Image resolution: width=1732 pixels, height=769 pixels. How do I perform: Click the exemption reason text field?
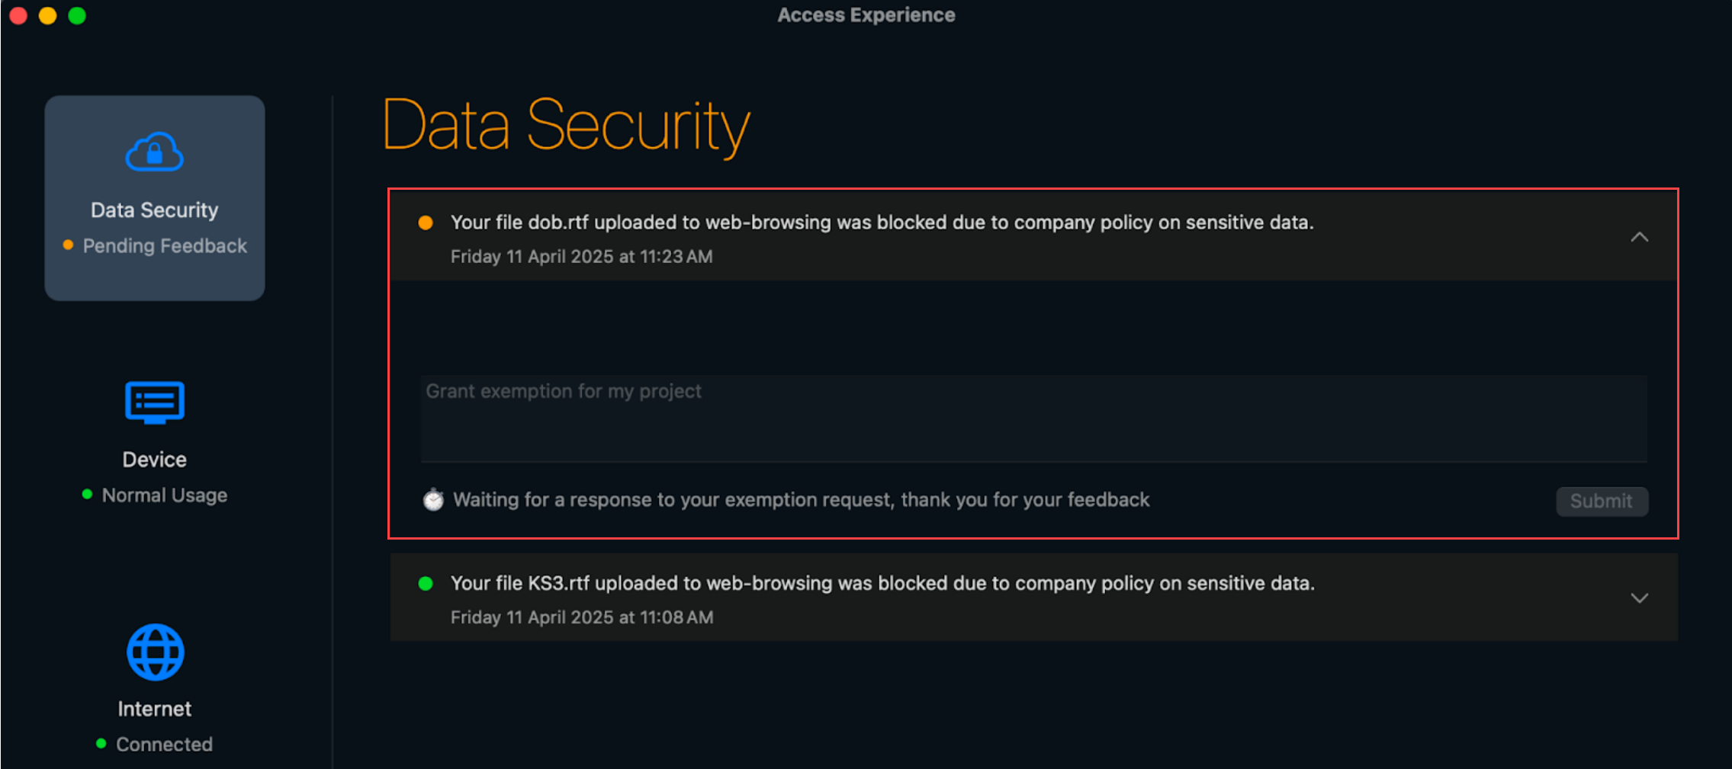coord(1033,418)
